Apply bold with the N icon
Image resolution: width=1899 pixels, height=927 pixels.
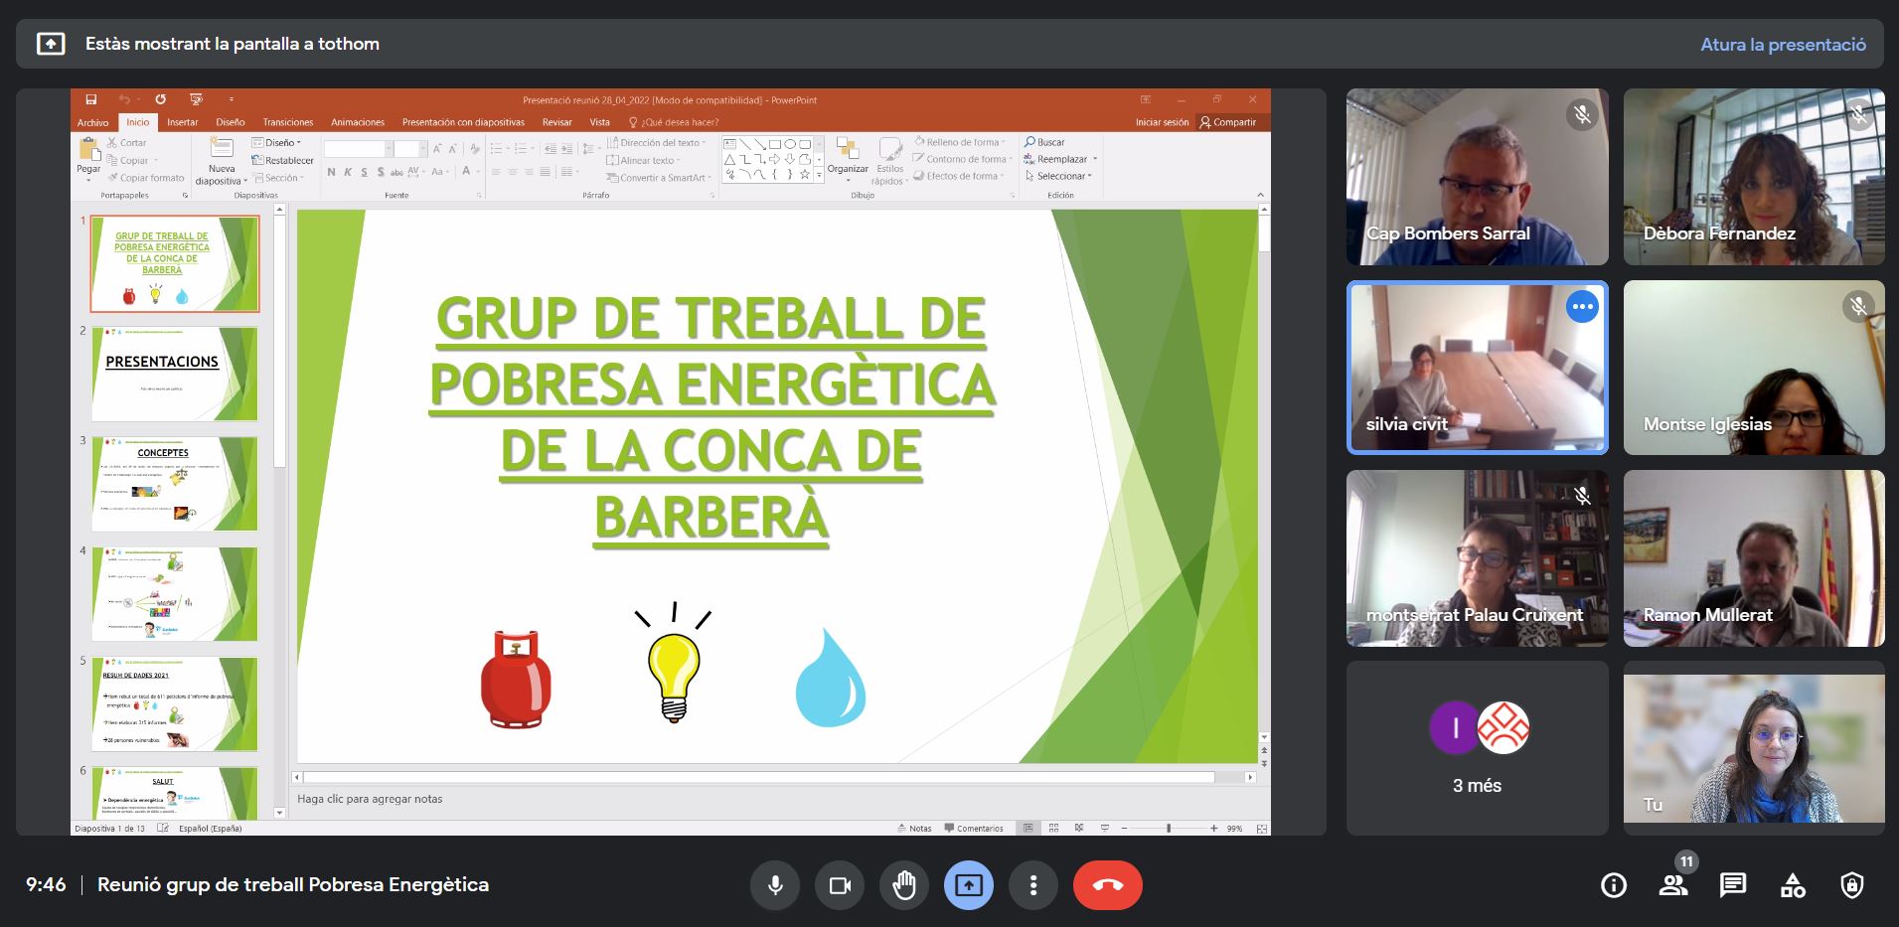[332, 172]
